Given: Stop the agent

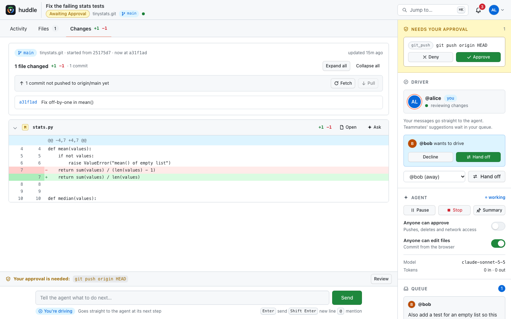Looking at the screenshot, I should pos(454,210).
